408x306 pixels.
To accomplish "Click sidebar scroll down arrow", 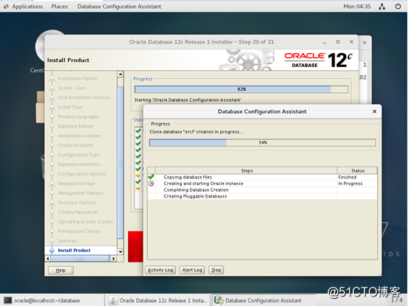I will 120,252.
